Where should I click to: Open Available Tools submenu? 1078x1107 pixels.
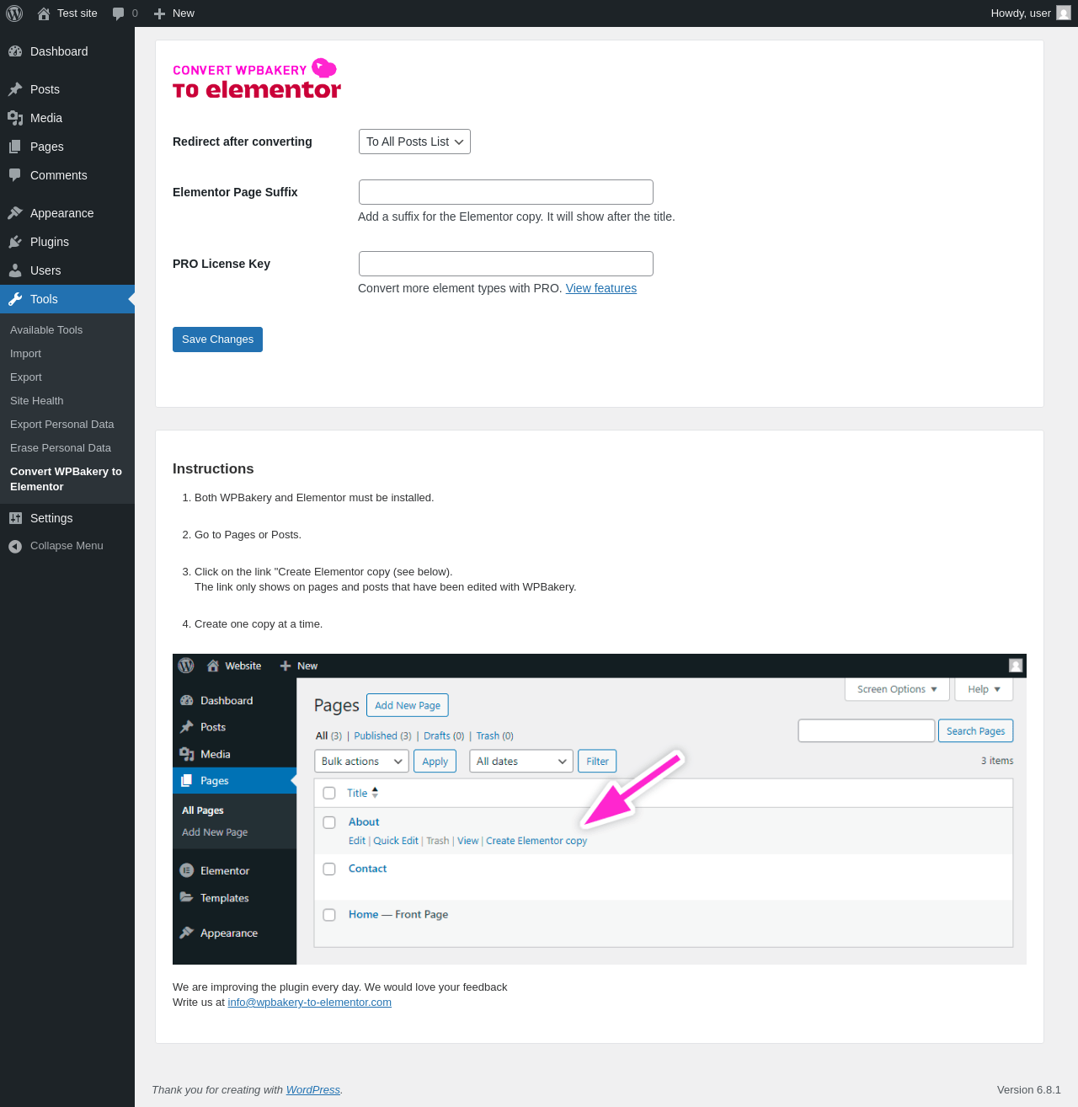tap(46, 330)
